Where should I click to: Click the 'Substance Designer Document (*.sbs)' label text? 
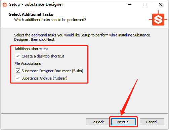click(x=52, y=71)
